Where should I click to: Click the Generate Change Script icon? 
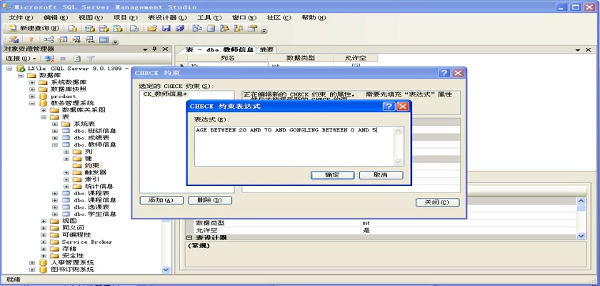tap(14, 39)
